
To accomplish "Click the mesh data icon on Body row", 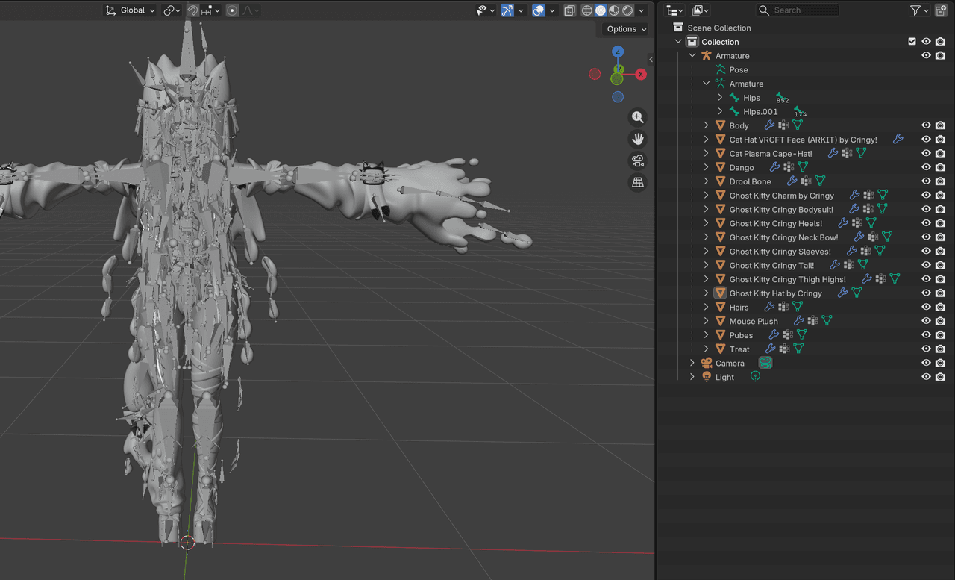I will pos(798,125).
